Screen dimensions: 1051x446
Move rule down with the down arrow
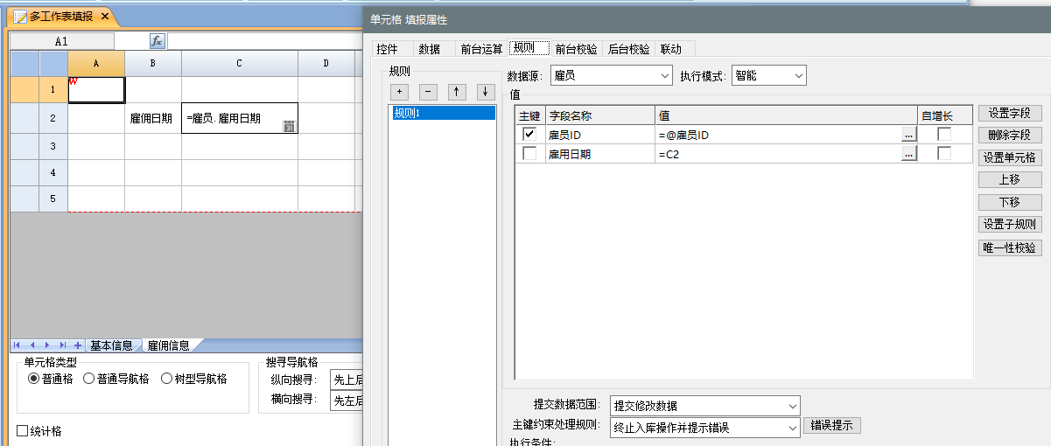pyautogui.click(x=484, y=92)
